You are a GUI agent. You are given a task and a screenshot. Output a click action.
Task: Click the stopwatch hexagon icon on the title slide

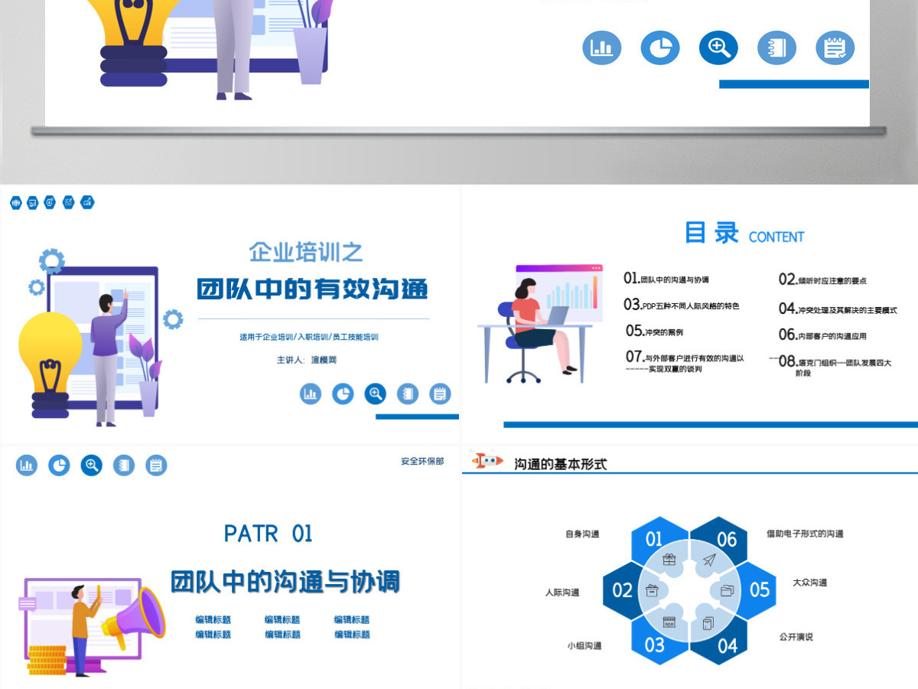(x=50, y=203)
